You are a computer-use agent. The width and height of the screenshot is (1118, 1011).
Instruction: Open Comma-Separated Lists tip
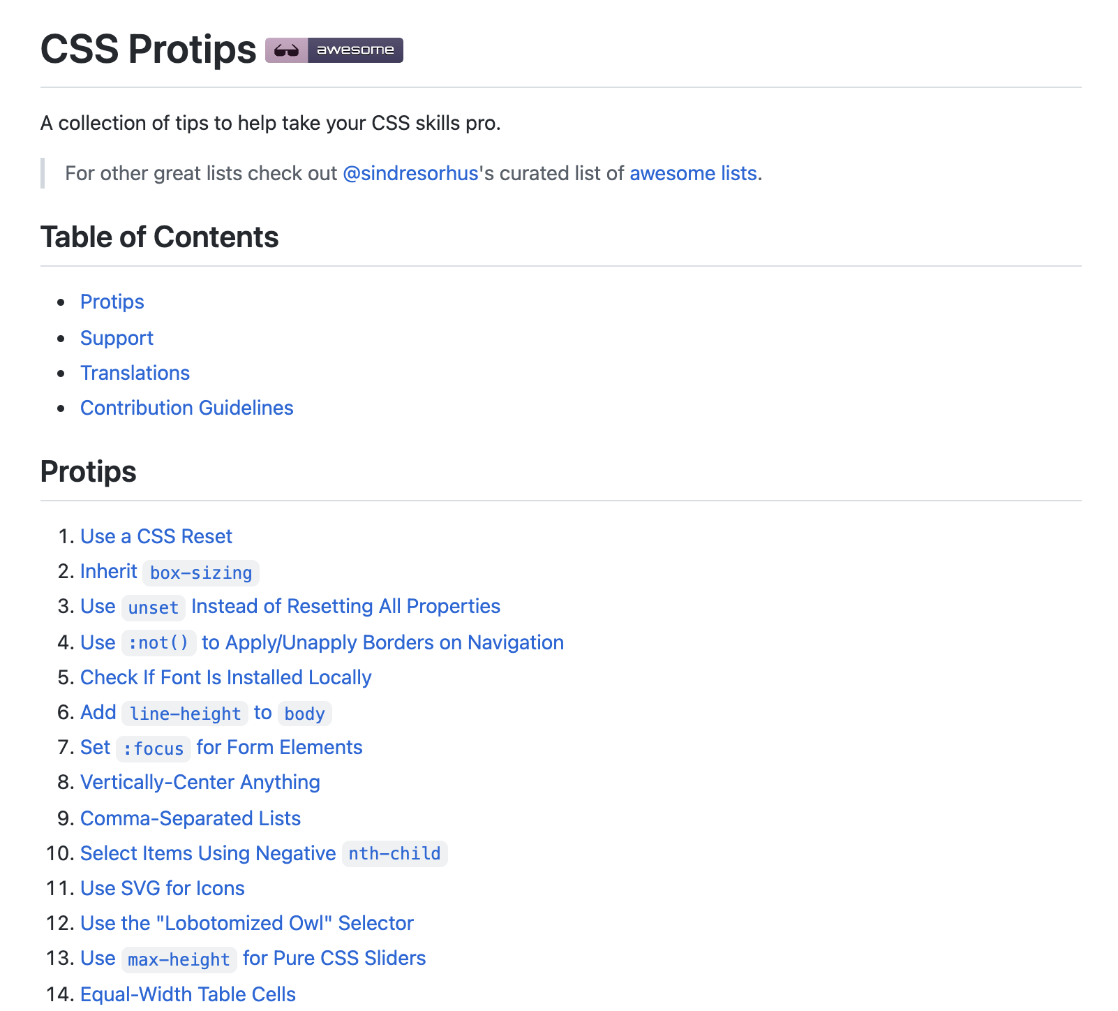(191, 818)
